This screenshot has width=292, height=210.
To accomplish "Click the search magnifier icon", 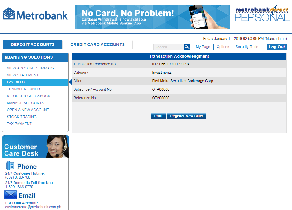I will point(187,47).
